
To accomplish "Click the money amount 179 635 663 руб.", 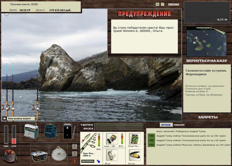I will [60, 10].
